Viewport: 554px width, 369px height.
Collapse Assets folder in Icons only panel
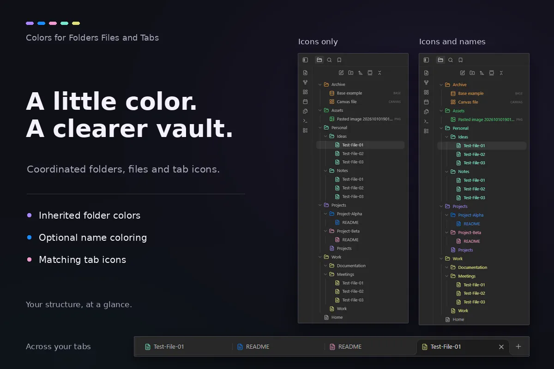pos(319,110)
